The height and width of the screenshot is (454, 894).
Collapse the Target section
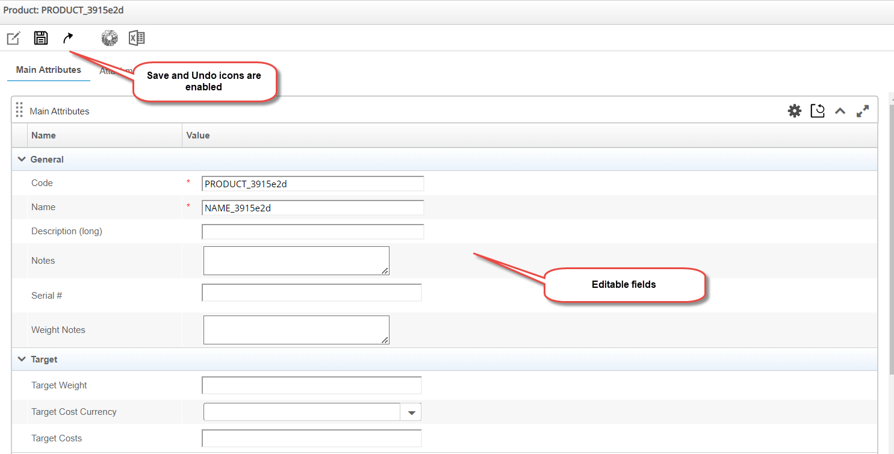[x=22, y=359]
